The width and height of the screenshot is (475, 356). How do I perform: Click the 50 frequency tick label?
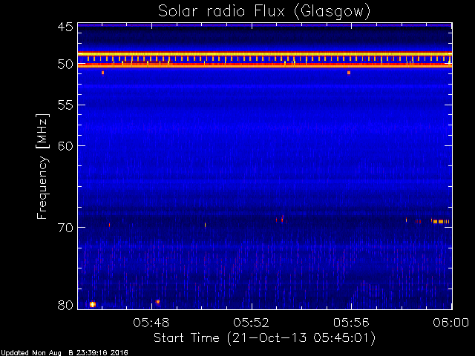65,65
